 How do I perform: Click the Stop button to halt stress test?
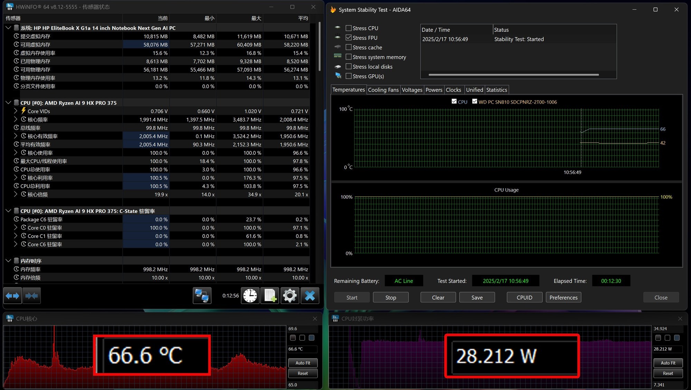(390, 297)
